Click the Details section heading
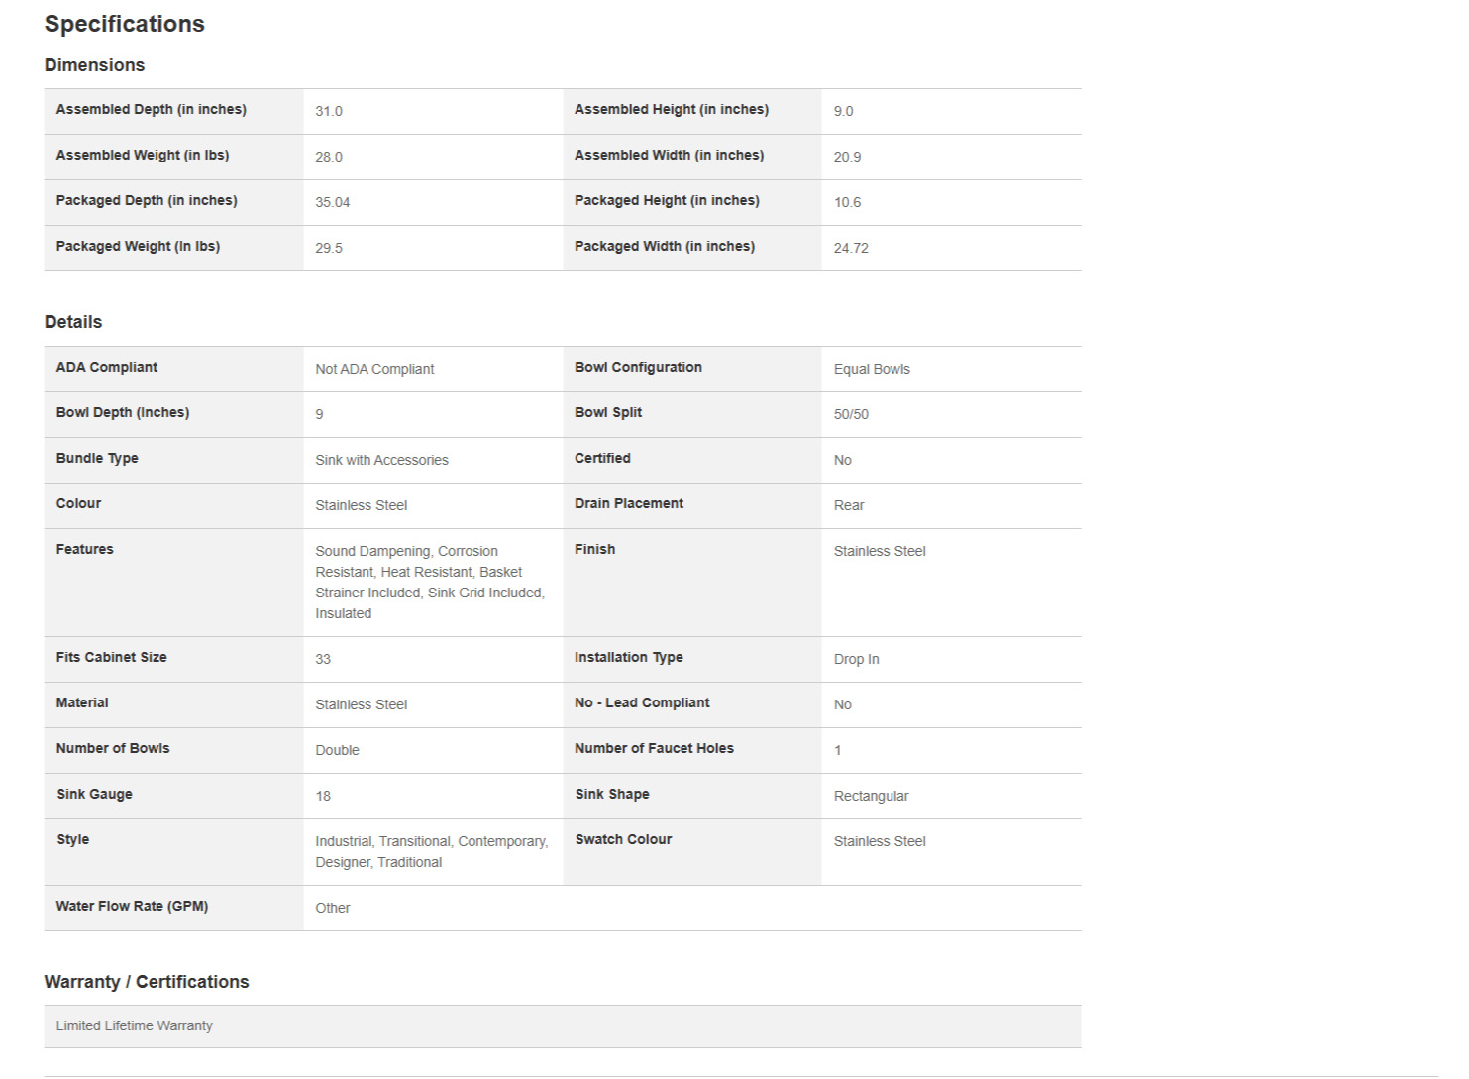Image resolution: width=1469 pixels, height=1079 pixels. pos(73,322)
